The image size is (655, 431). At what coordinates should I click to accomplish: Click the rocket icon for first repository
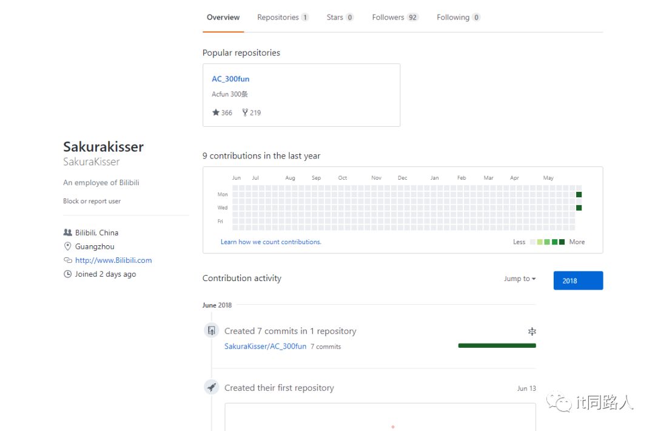(212, 387)
